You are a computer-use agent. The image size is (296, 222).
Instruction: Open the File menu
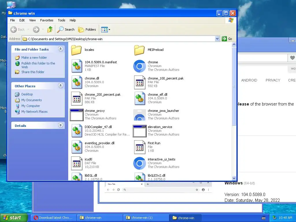point(12,20)
